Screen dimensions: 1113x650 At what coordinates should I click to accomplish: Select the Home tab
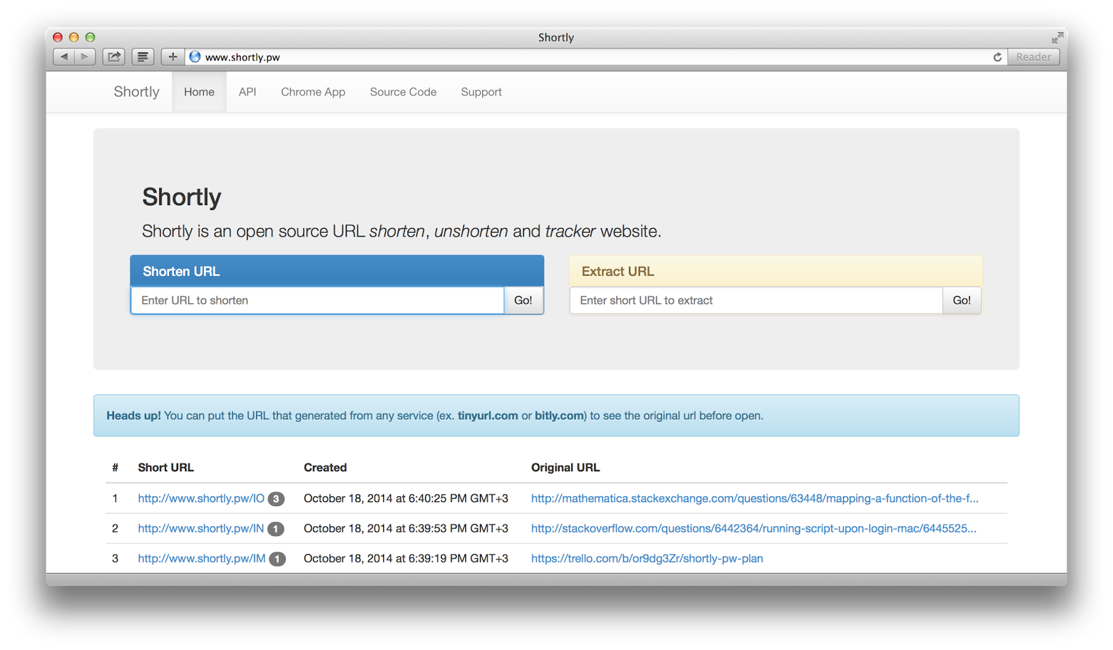coord(199,92)
